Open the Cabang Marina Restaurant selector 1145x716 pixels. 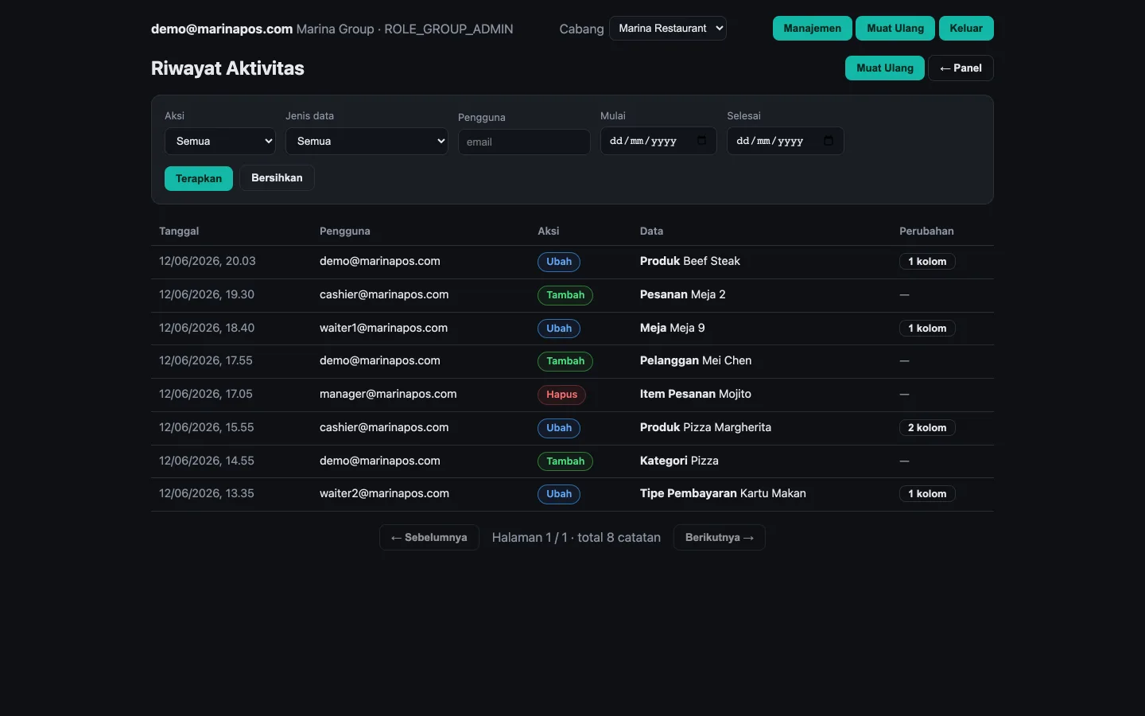click(x=668, y=28)
